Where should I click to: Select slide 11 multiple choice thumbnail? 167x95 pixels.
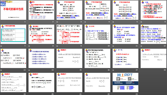[126, 34]
